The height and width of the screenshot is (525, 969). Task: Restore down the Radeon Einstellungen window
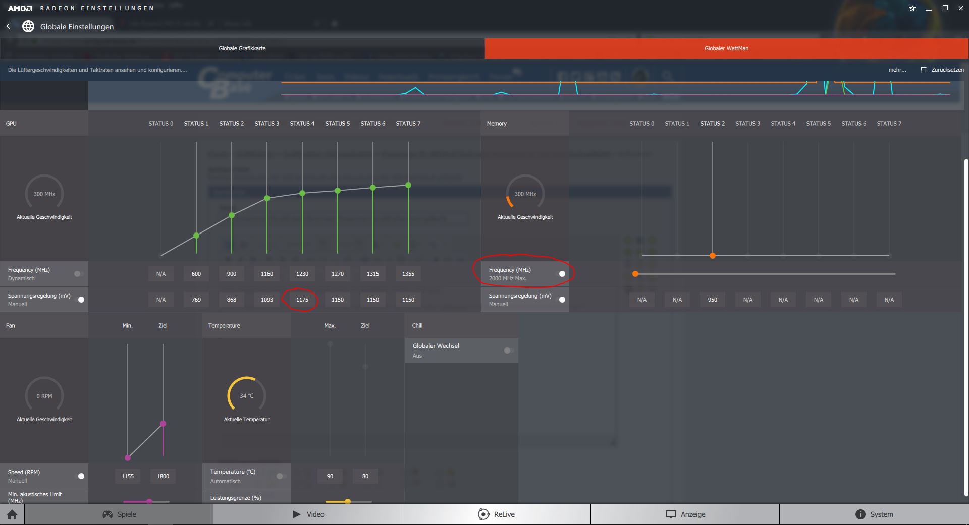pyautogui.click(x=945, y=8)
